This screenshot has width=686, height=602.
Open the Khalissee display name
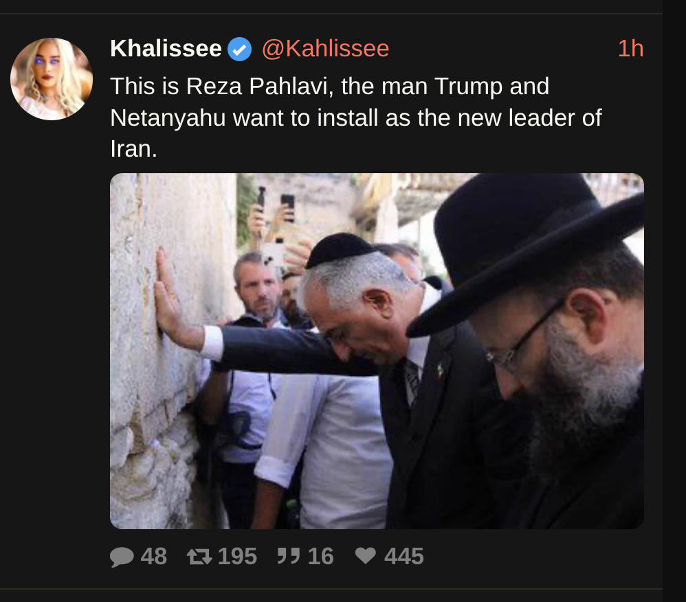pyautogui.click(x=166, y=48)
